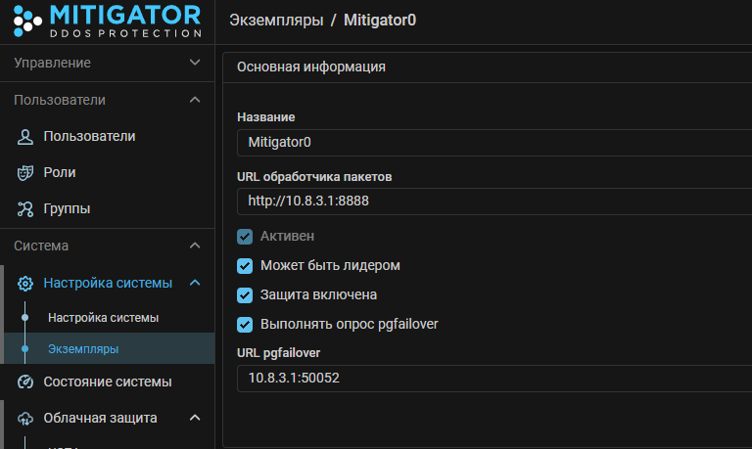Toggle the Активен checkbox
This screenshot has height=449, width=752.
[x=245, y=237]
